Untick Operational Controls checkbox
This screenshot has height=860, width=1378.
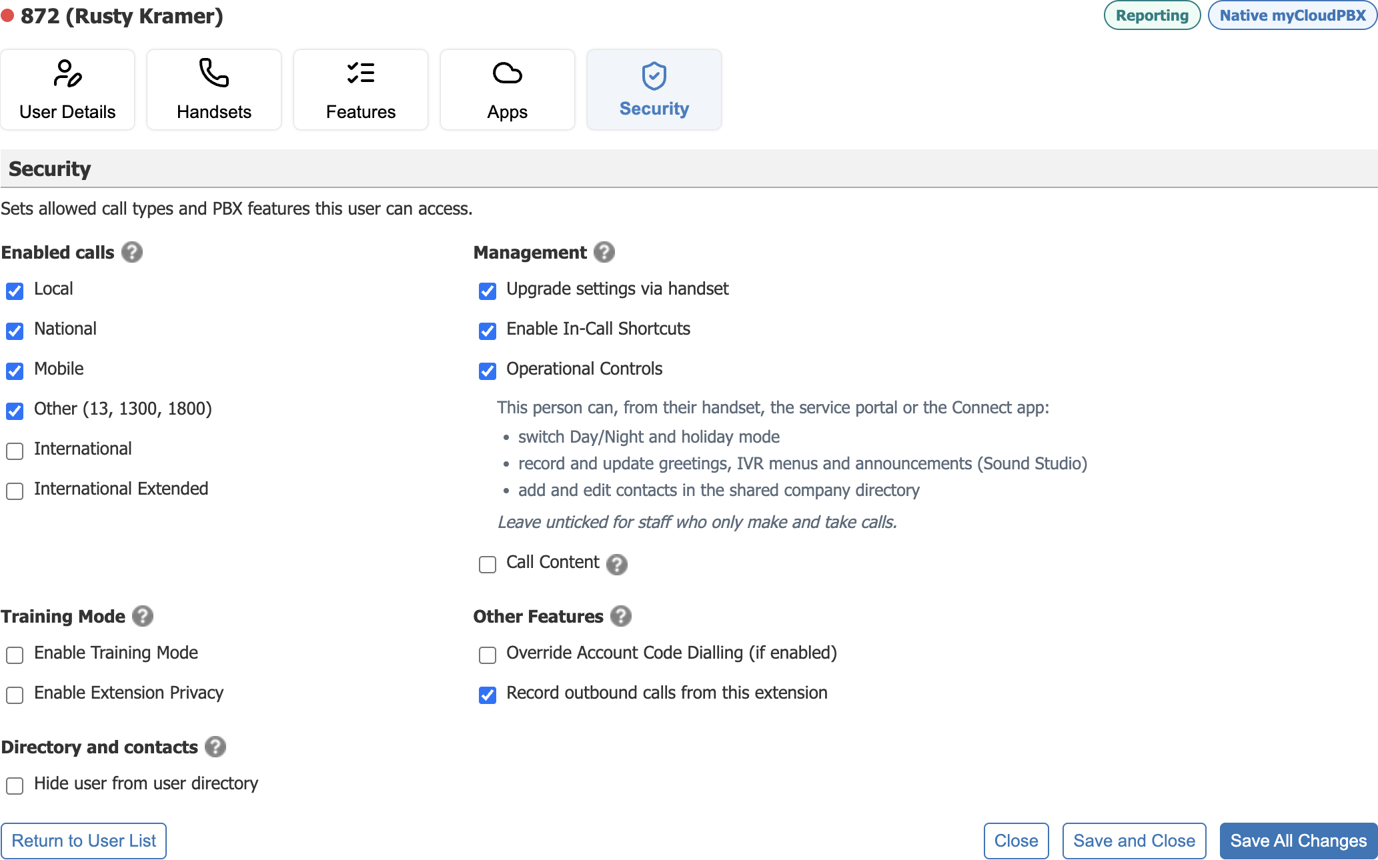pyautogui.click(x=488, y=371)
